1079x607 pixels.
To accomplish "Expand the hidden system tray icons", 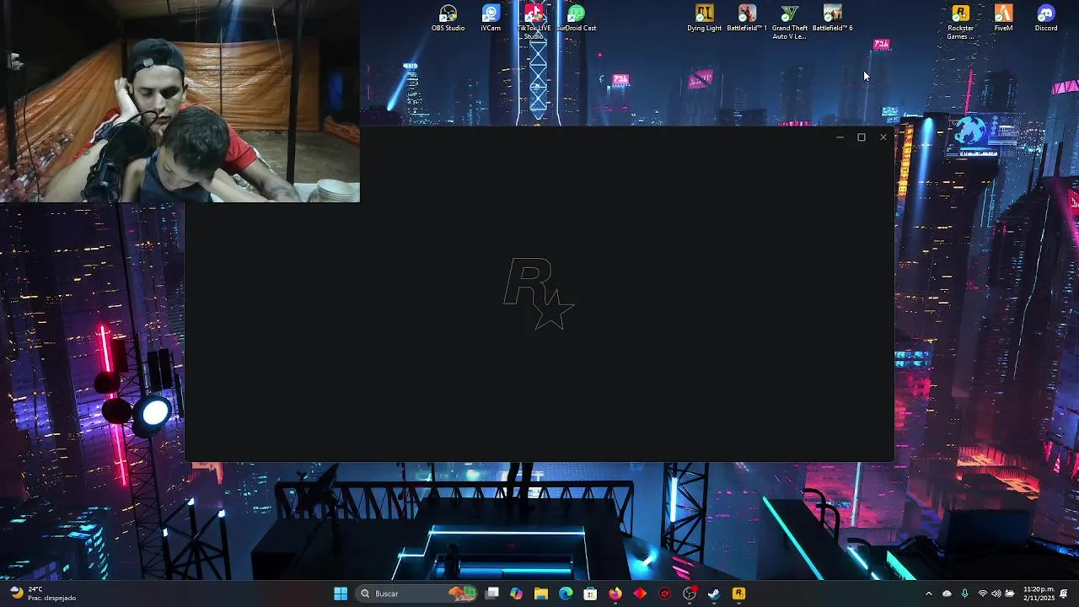I will (x=929, y=594).
